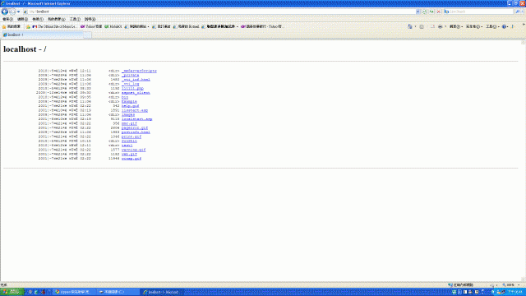Click the Stop loading red X icon
The height and width of the screenshot is (296, 526).
(x=439, y=12)
